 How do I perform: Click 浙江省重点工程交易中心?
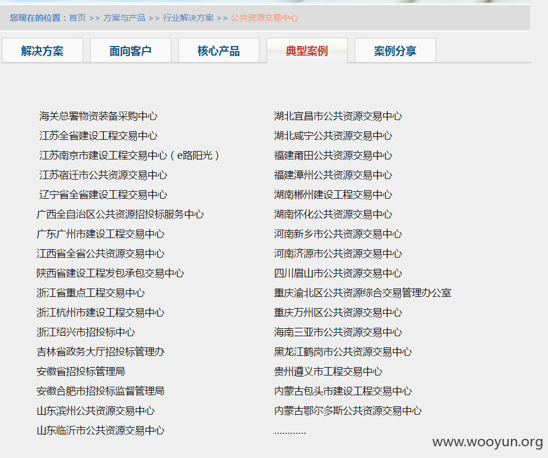[x=90, y=292]
